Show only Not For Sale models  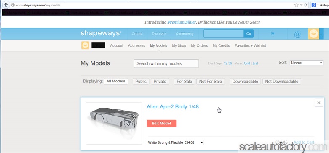[x=211, y=82]
